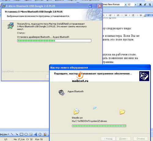Click 'Кол 51' in the status bar

point(39,139)
